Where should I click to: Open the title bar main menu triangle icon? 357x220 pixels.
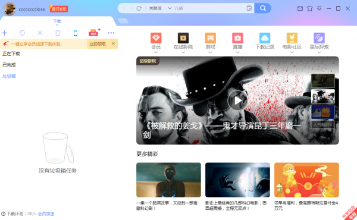click(x=319, y=9)
